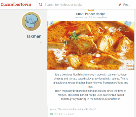Go to the Cucumbertown home logo
This screenshot has width=136, height=117.
pyautogui.click(x=16, y=4)
